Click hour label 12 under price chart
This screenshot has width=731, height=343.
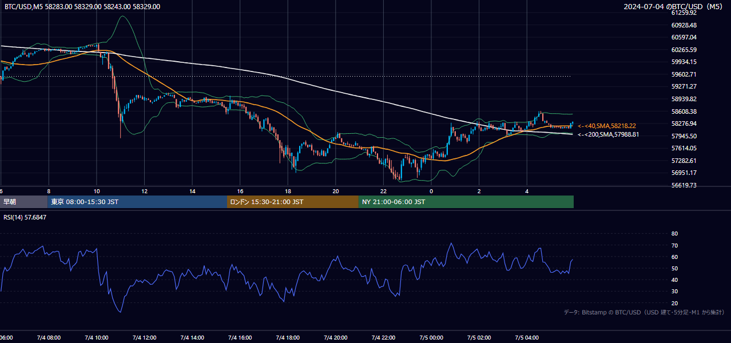[144, 191]
